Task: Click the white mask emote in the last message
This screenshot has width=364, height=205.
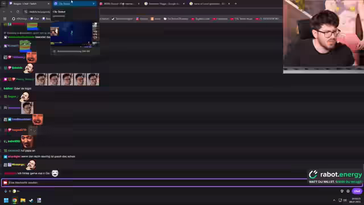Action: click(55, 173)
